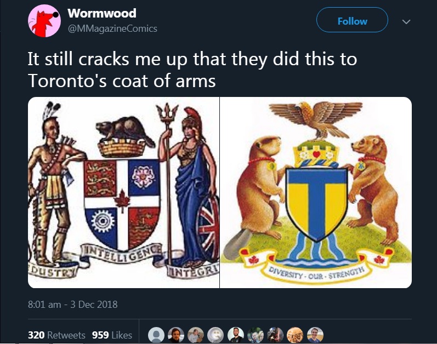The width and height of the screenshot is (437, 344).
Task: View the new Toronto coat of arms image
Action: pyautogui.click(x=316, y=192)
